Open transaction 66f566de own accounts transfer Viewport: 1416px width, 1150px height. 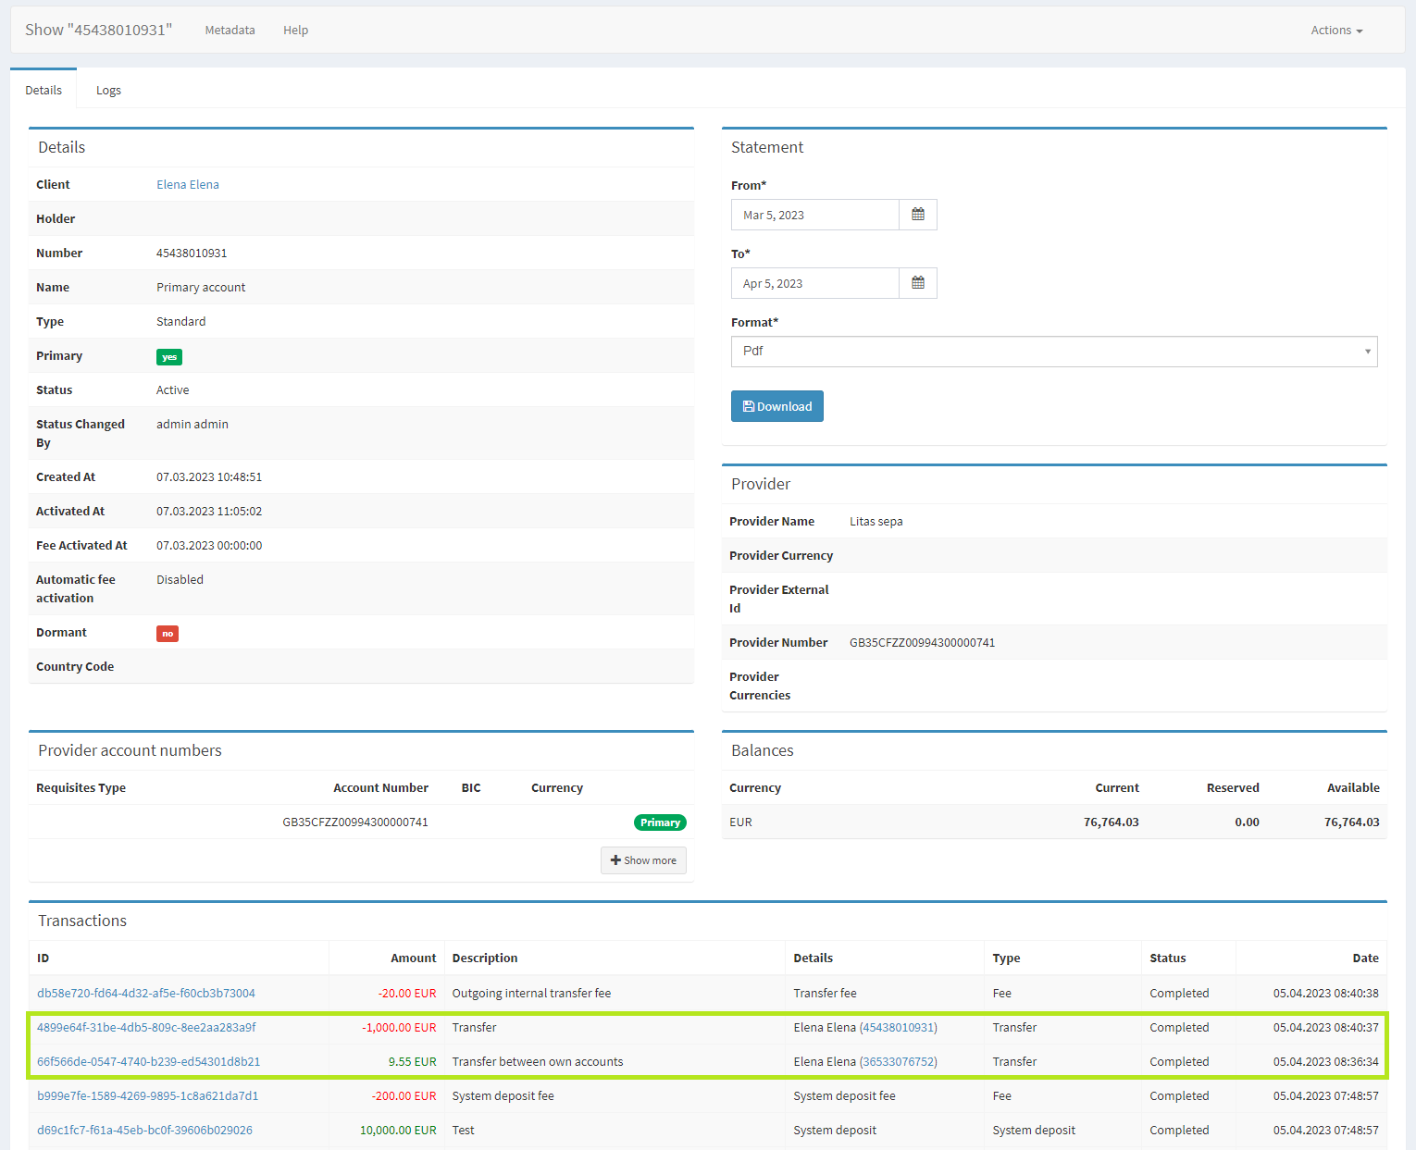(148, 1062)
